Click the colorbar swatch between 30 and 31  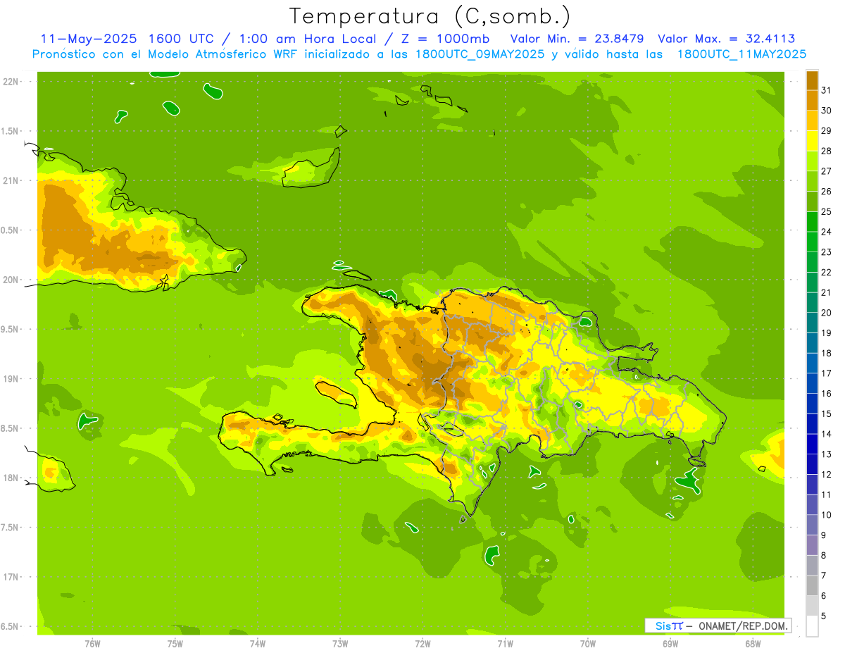coord(812,100)
